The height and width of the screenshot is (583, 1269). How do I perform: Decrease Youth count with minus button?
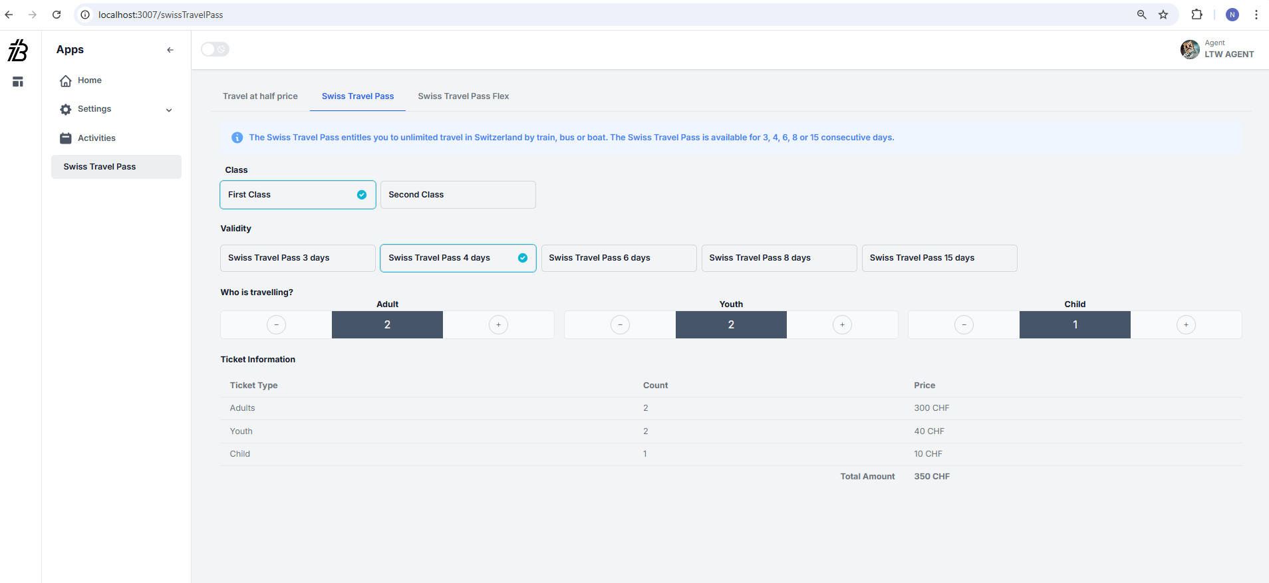pyautogui.click(x=620, y=325)
